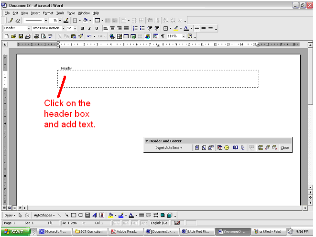Click the Undo arrow icon
This screenshot has height=237, width=316.
tap(89, 36)
